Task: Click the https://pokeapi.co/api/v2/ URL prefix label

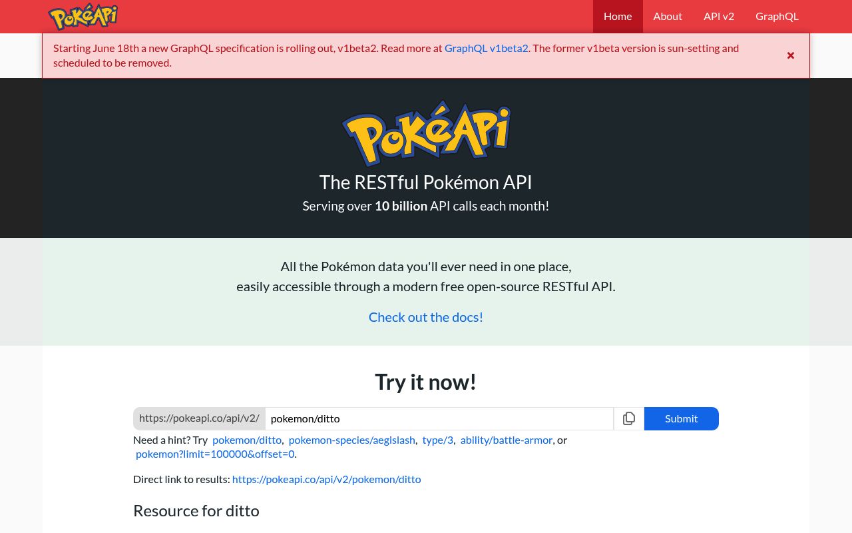Action: (199, 418)
